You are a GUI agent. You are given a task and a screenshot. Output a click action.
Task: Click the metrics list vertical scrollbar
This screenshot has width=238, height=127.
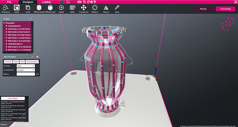pyautogui.click(x=27, y=109)
